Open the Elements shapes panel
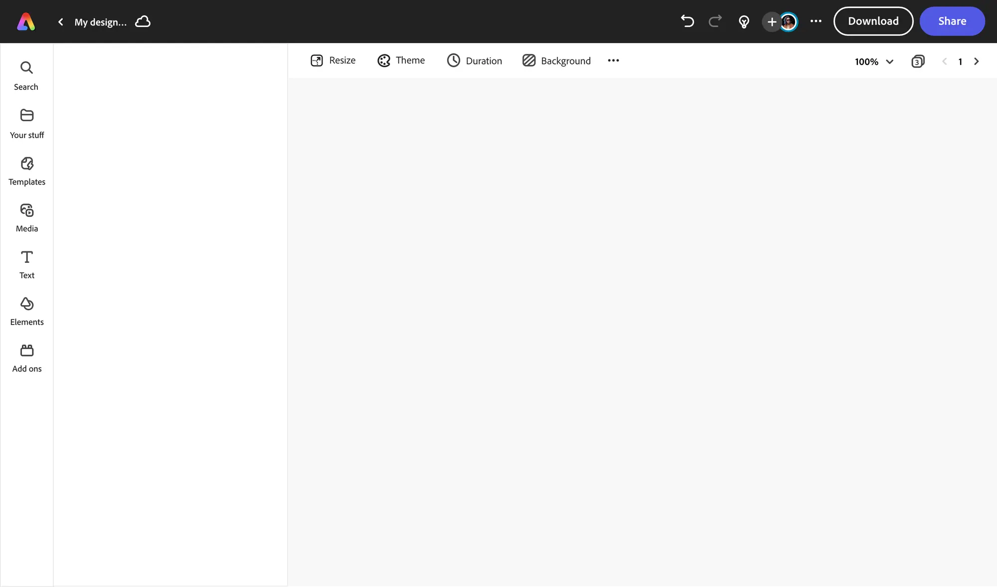This screenshot has height=587, width=997. pos(26,311)
